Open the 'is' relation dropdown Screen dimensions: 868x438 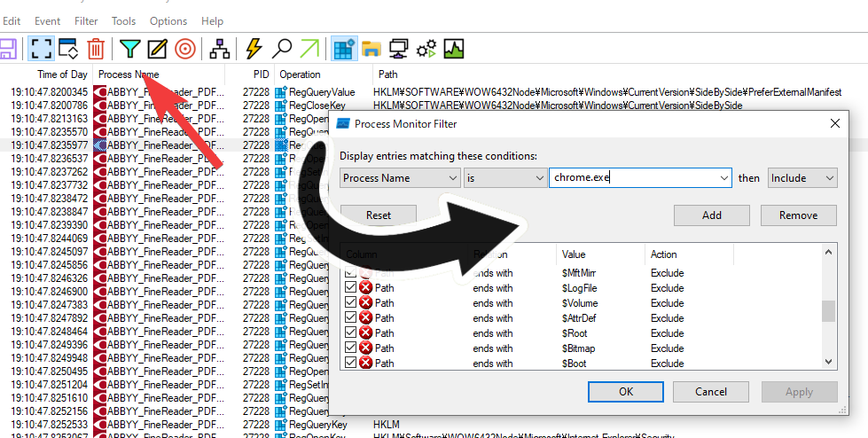coord(504,178)
